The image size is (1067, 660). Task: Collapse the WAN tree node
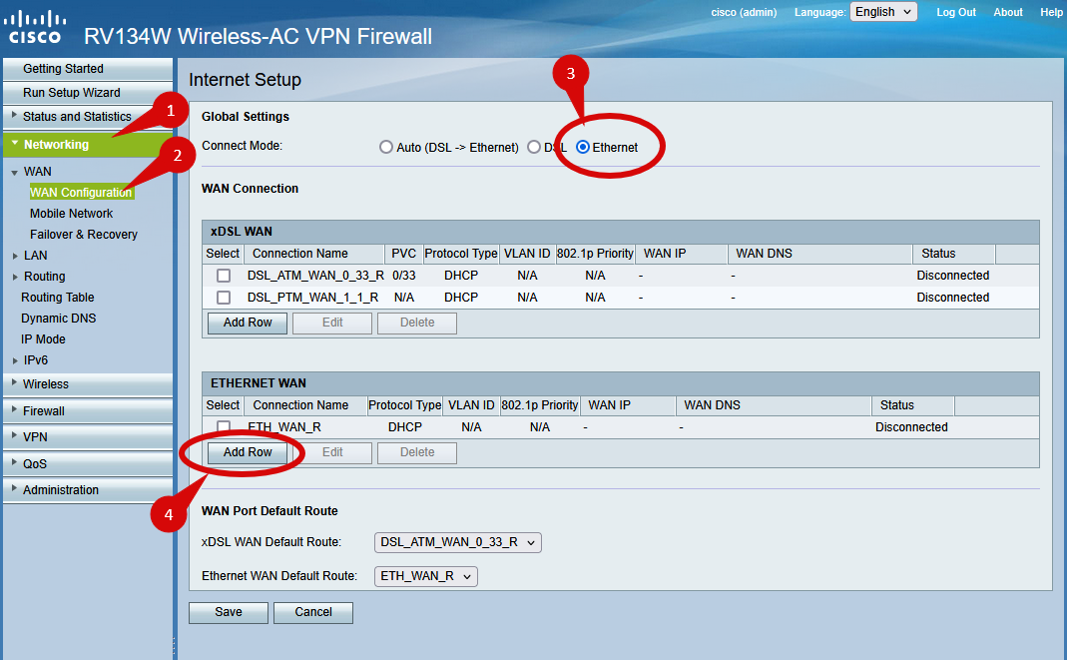tap(14, 172)
